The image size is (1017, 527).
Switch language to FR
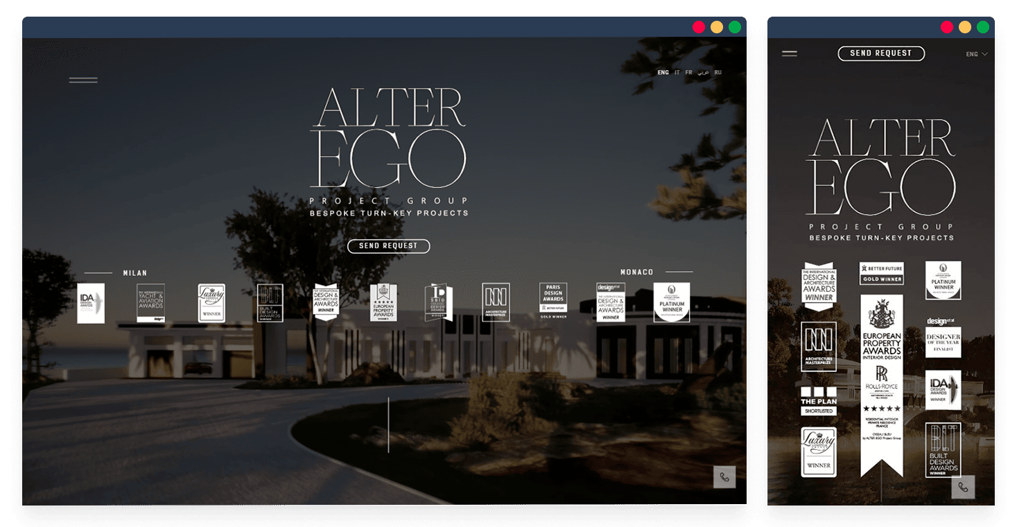pos(688,73)
